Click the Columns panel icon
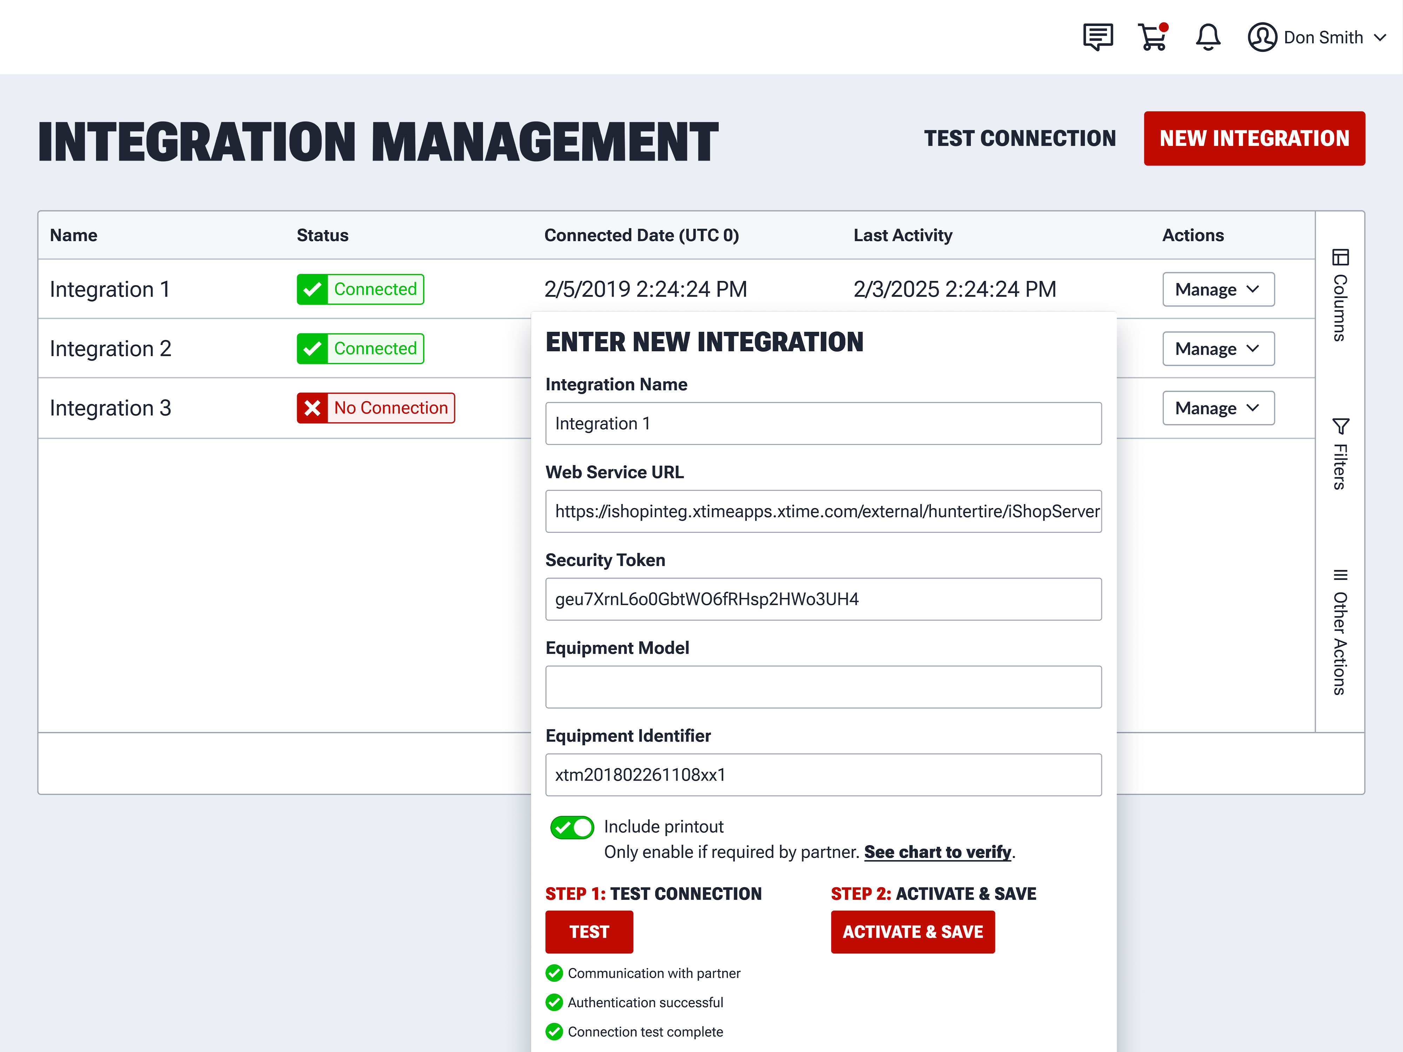 (1340, 257)
